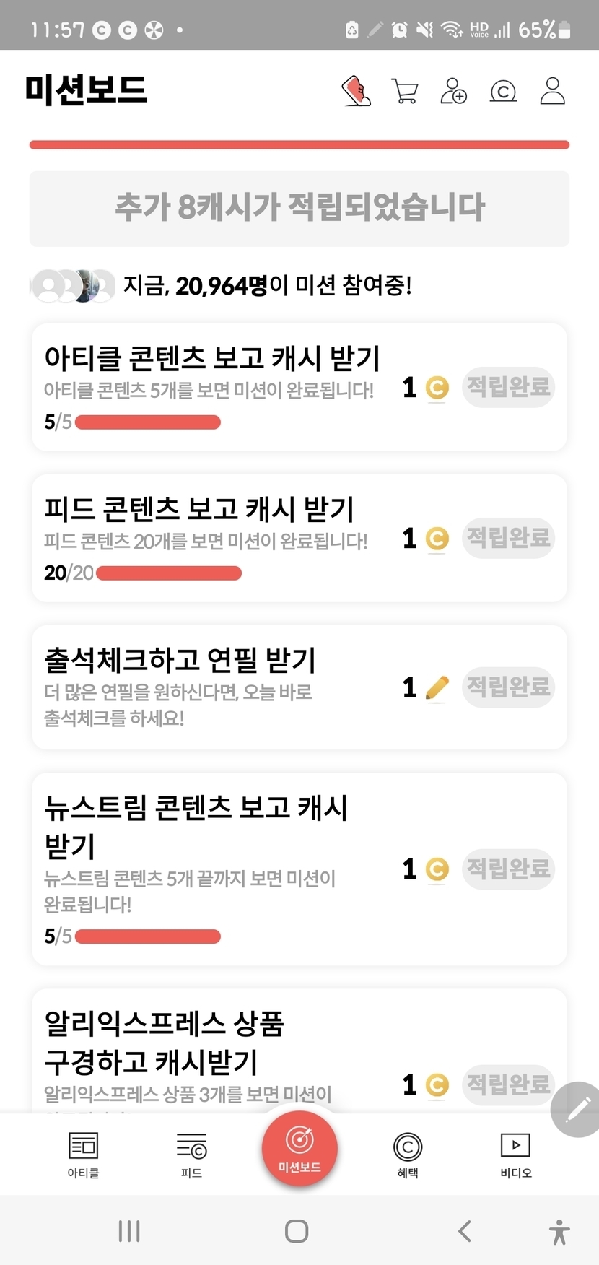Image resolution: width=599 pixels, height=1265 pixels.
Task: Tap the floating pencil edit button
Action: click(577, 1108)
